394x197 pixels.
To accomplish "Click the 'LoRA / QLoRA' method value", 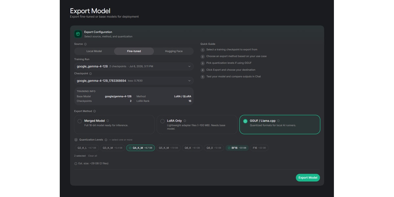I will coord(183,97).
